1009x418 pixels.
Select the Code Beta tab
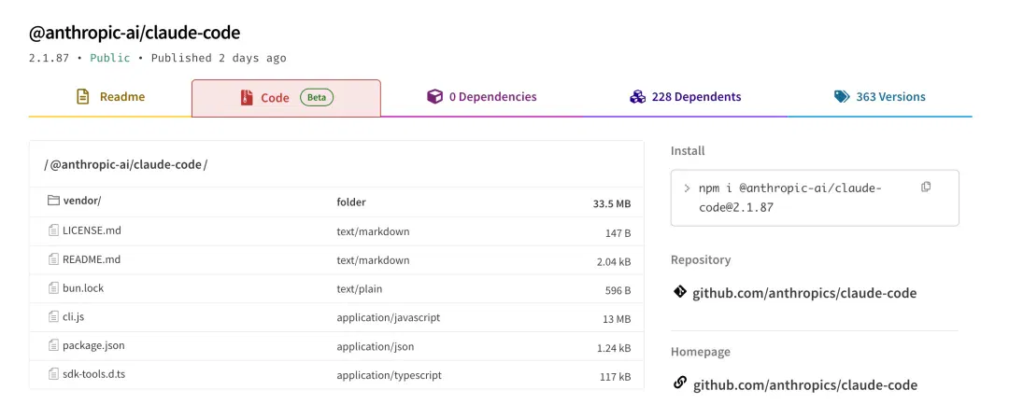287,98
